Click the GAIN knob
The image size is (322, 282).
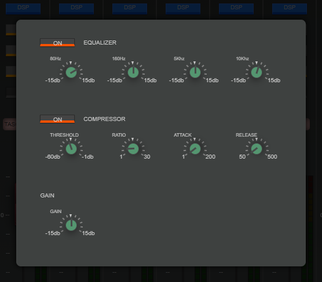tap(71, 225)
